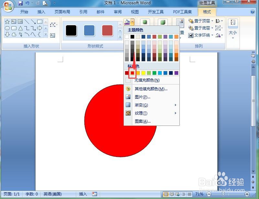Click the zoom in plus button
Screen dimensions: 259x199
pyautogui.click(x=247, y=194)
